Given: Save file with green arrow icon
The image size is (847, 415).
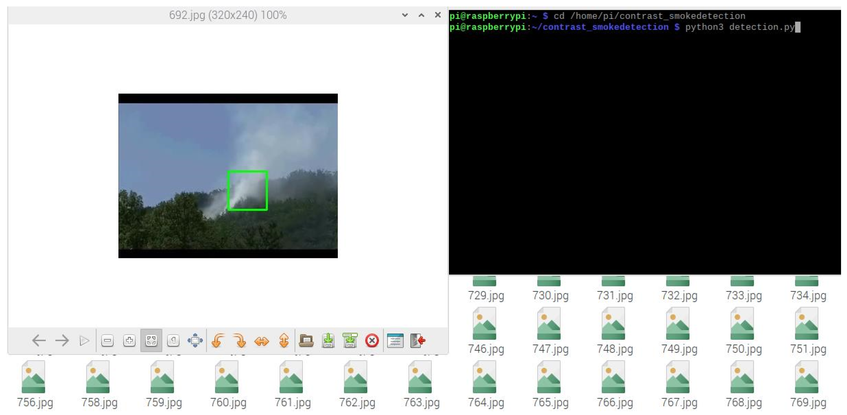Looking at the screenshot, I should click(x=328, y=340).
